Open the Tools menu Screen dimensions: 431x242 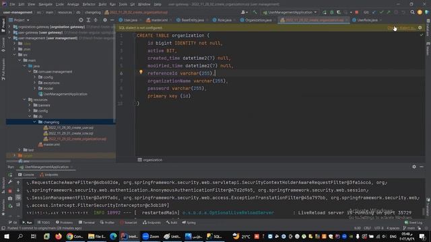point(123,5)
